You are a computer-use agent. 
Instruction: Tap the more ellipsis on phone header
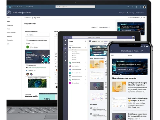point(147,51)
